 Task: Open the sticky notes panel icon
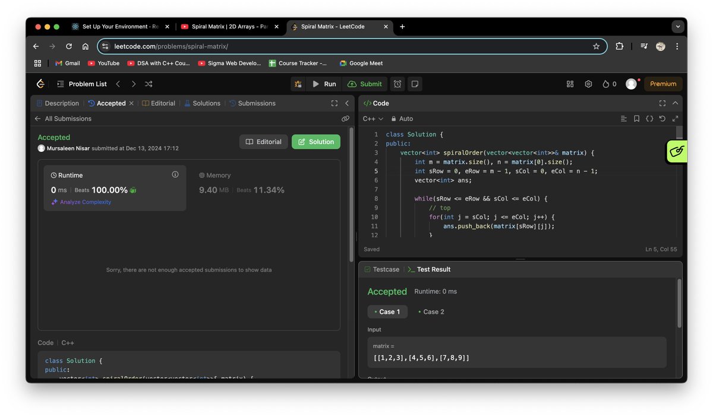tap(414, 84)
